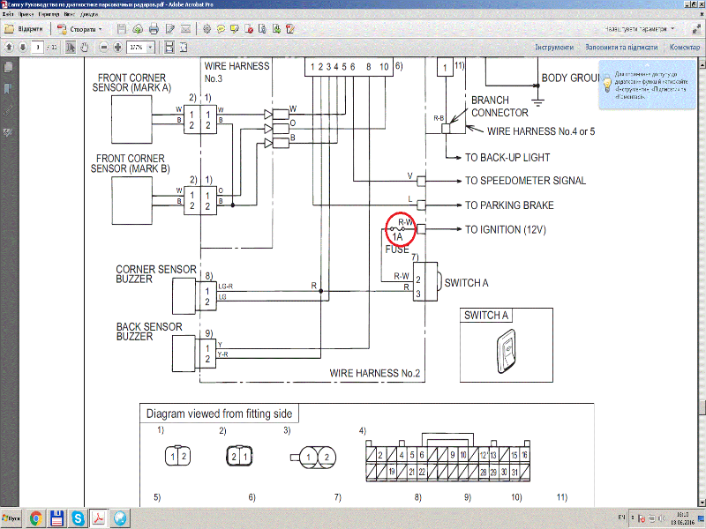Viewport: 706px width, 529px height.
Task: Open the Заповнити та підписати pane
Action: (621, 47)
